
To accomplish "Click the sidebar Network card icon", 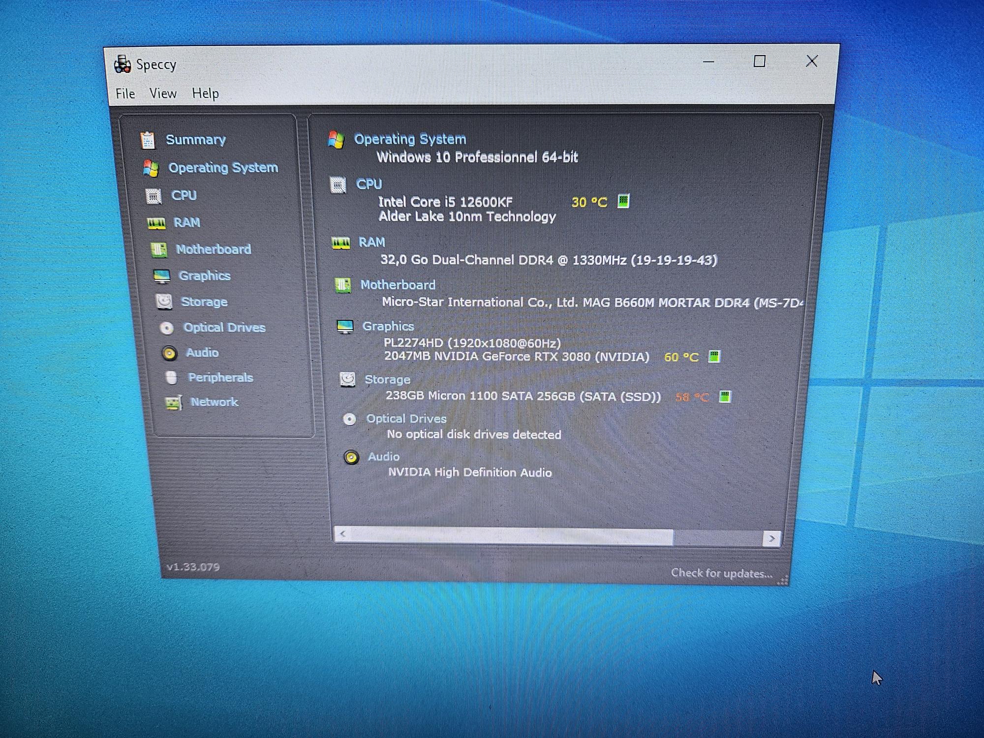I will (x=174, y=403).
